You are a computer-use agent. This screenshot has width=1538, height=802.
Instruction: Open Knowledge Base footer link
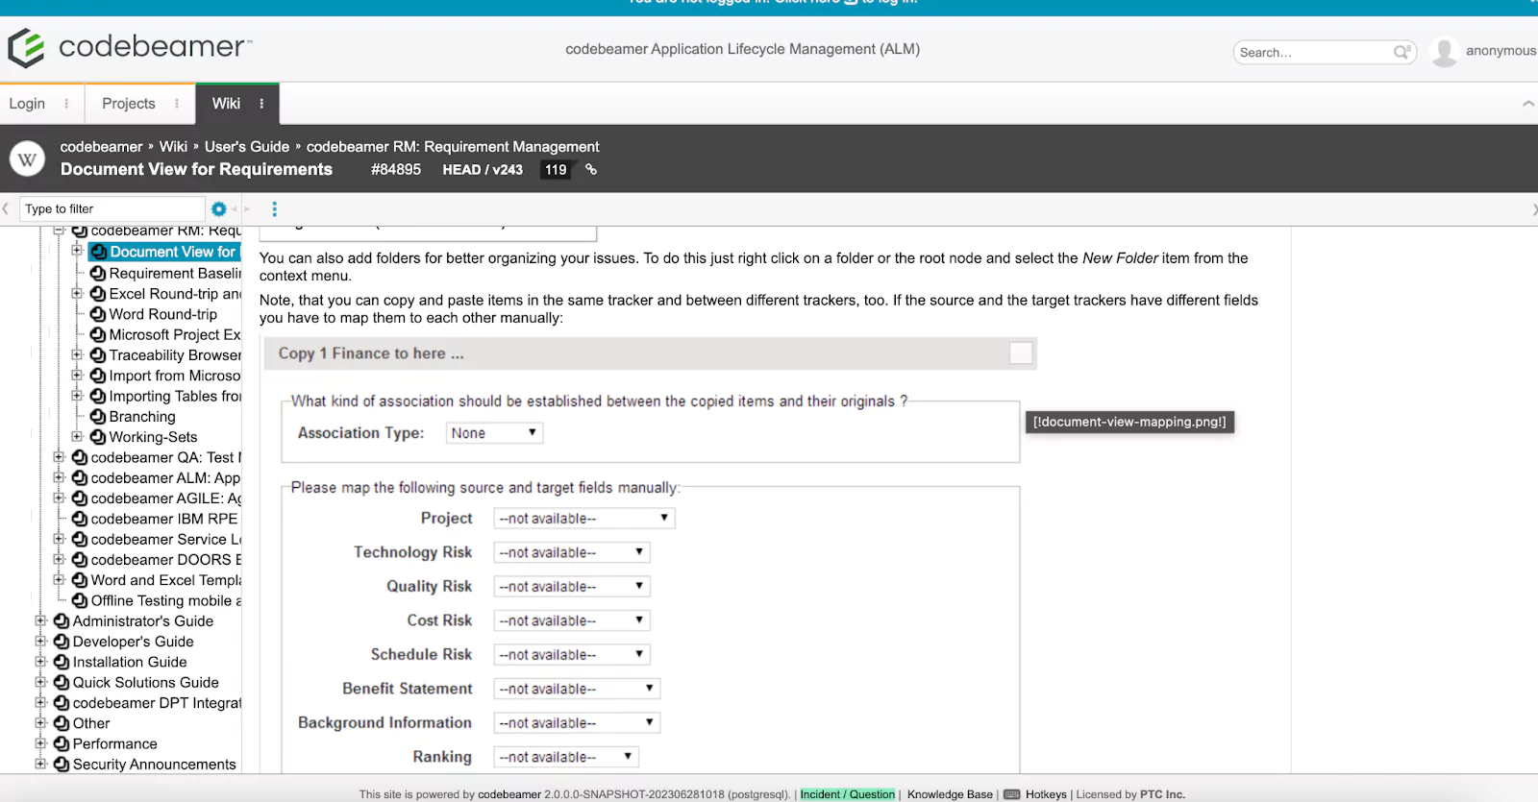[950, 794]
